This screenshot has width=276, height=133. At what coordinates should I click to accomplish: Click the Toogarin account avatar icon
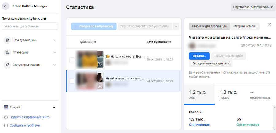(x=6, y=107)
